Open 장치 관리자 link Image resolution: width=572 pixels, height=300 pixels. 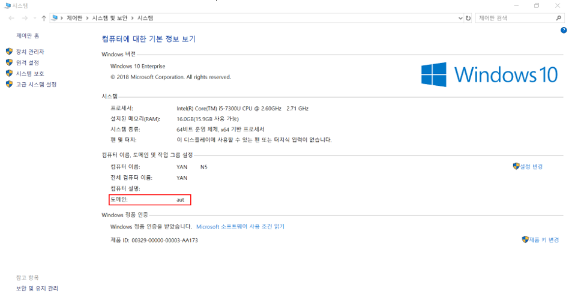click(30, 52)
